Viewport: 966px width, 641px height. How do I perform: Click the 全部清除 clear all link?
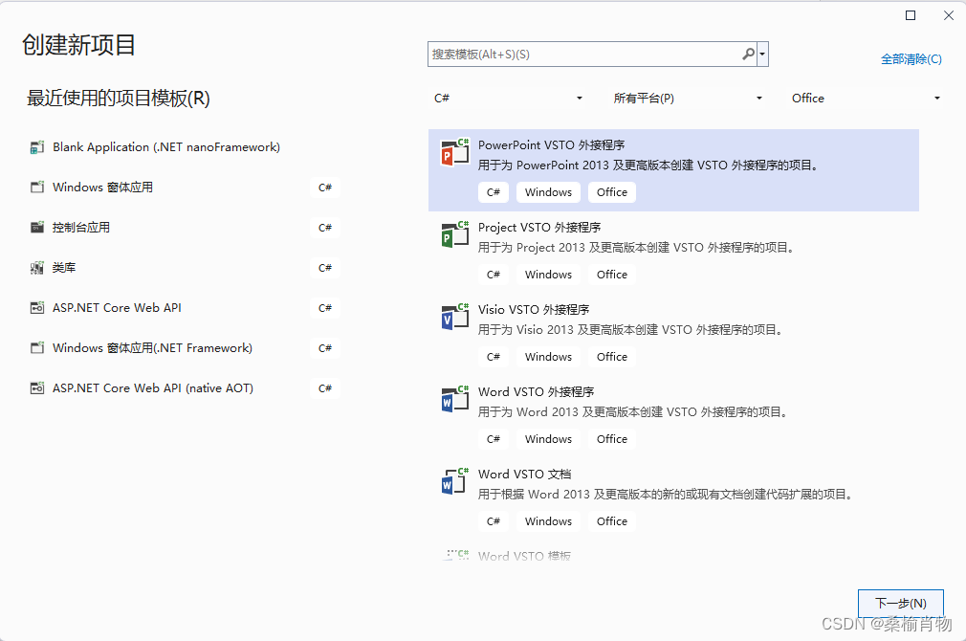(x=911, y=59)
